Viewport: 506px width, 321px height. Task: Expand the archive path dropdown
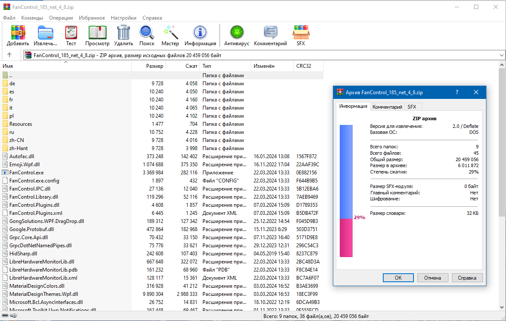pos(501,55)
